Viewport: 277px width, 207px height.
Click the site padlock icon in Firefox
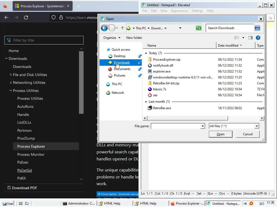61,18
